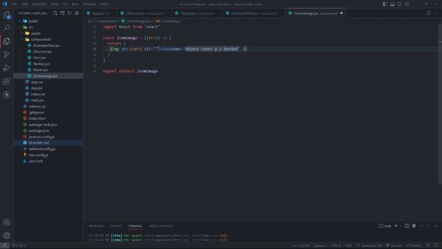Click the components breadcrumb segment
442x249 pixels.
click(x=106, y=21)
